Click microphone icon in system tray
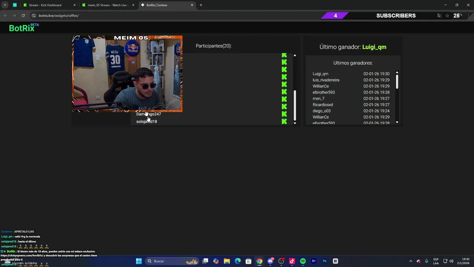The height and width of the screenshot is (267, 474). coord(427,261)
